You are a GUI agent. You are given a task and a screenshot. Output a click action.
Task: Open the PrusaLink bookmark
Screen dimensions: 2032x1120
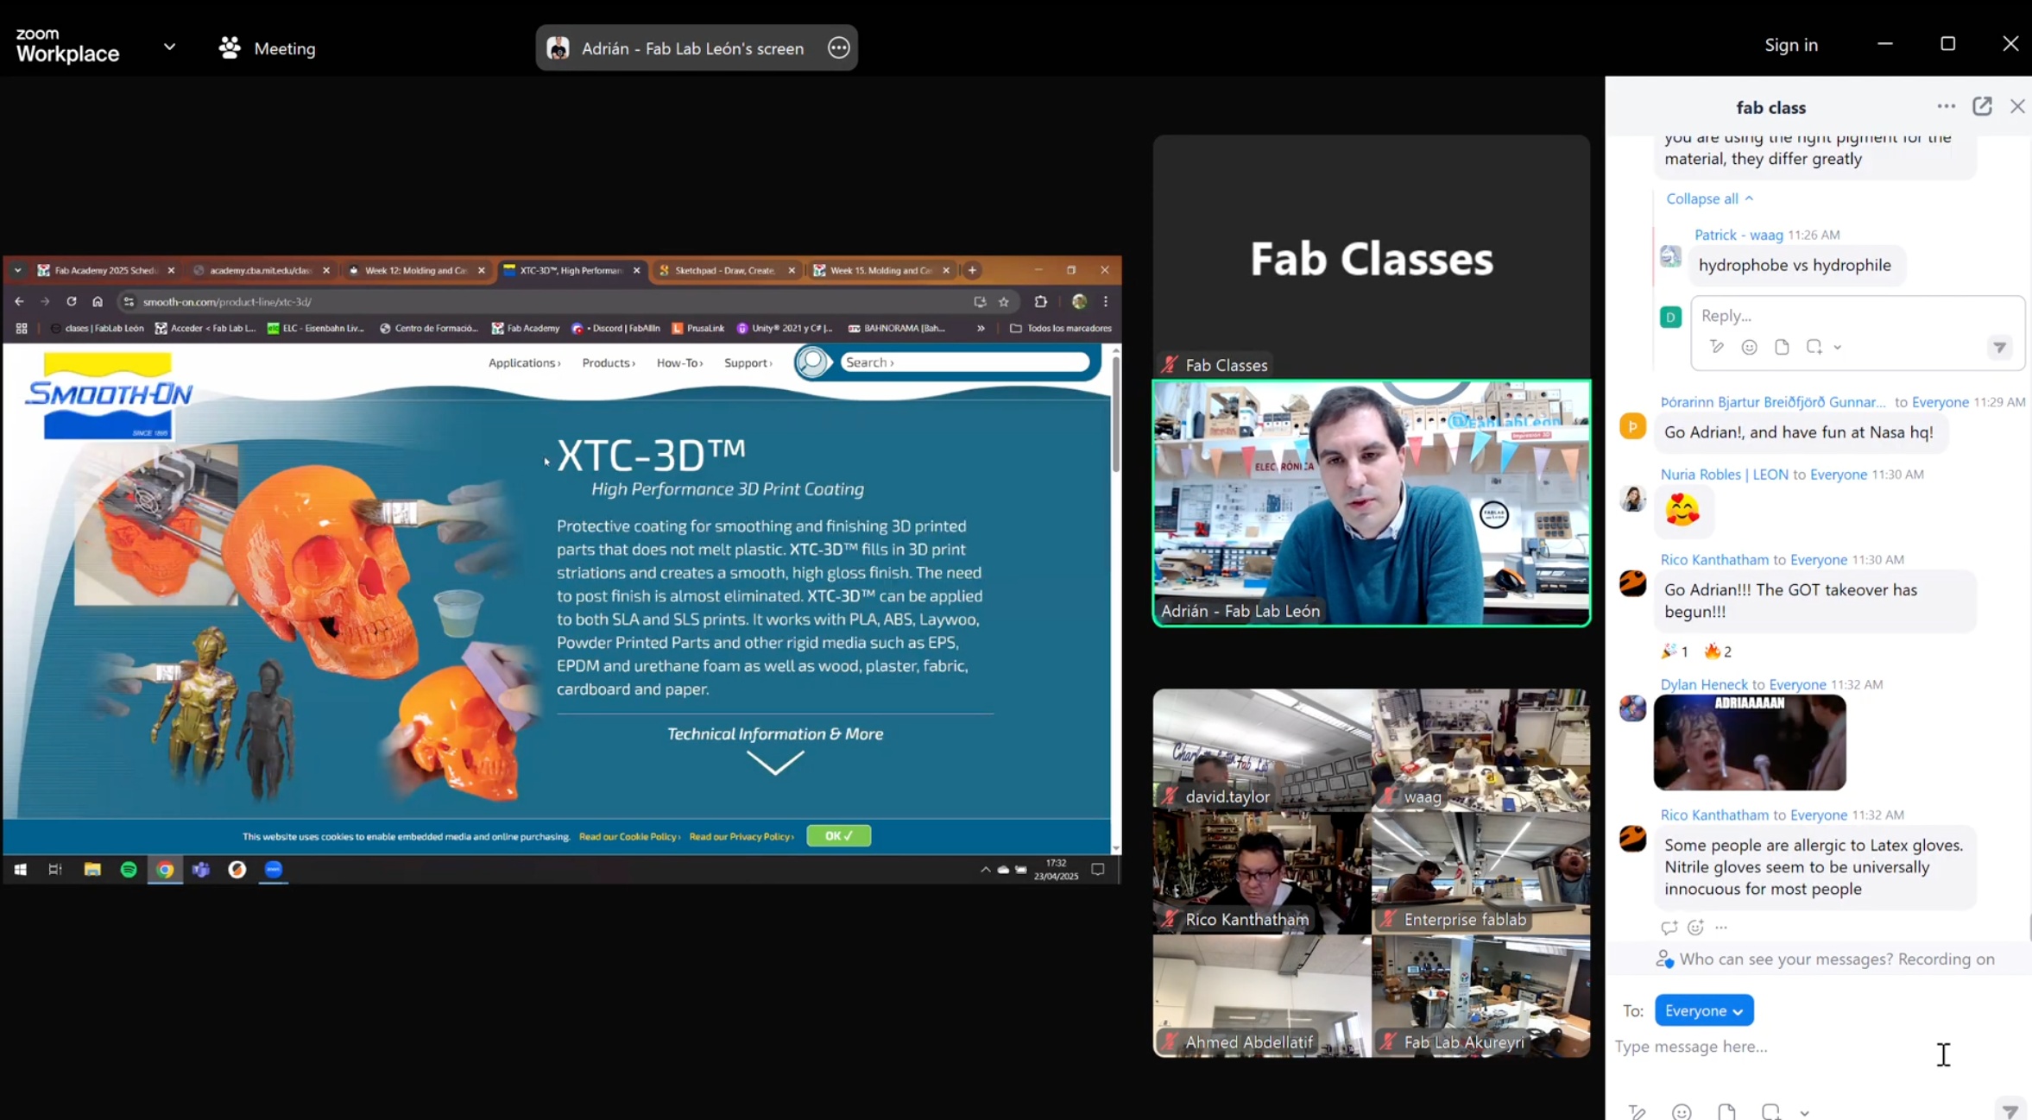pos(698,328)
